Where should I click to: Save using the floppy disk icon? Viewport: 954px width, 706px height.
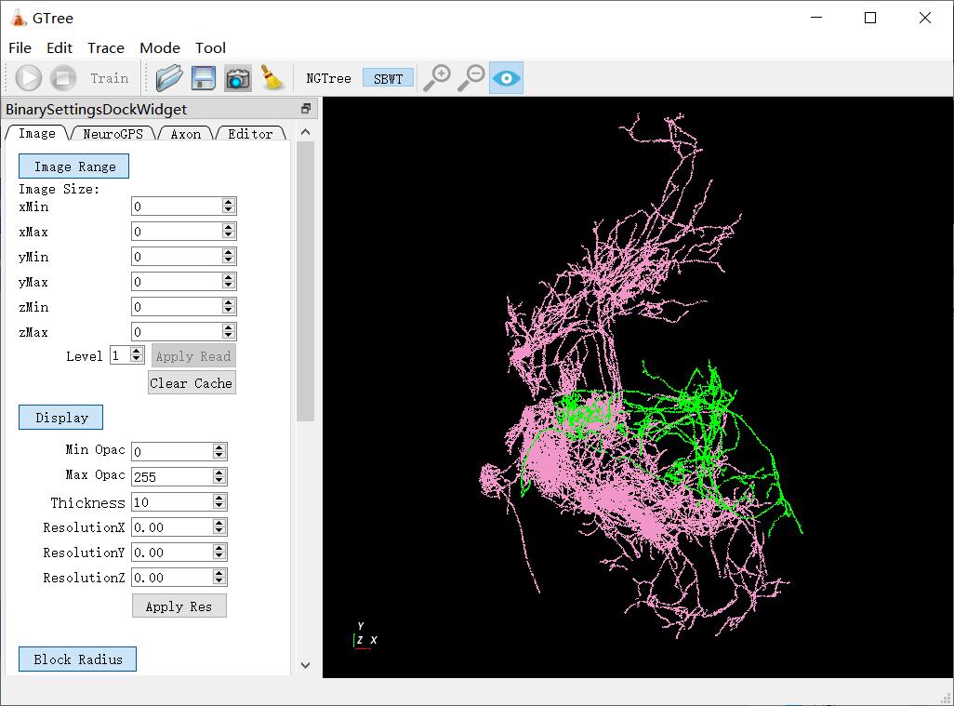point(204,78)
